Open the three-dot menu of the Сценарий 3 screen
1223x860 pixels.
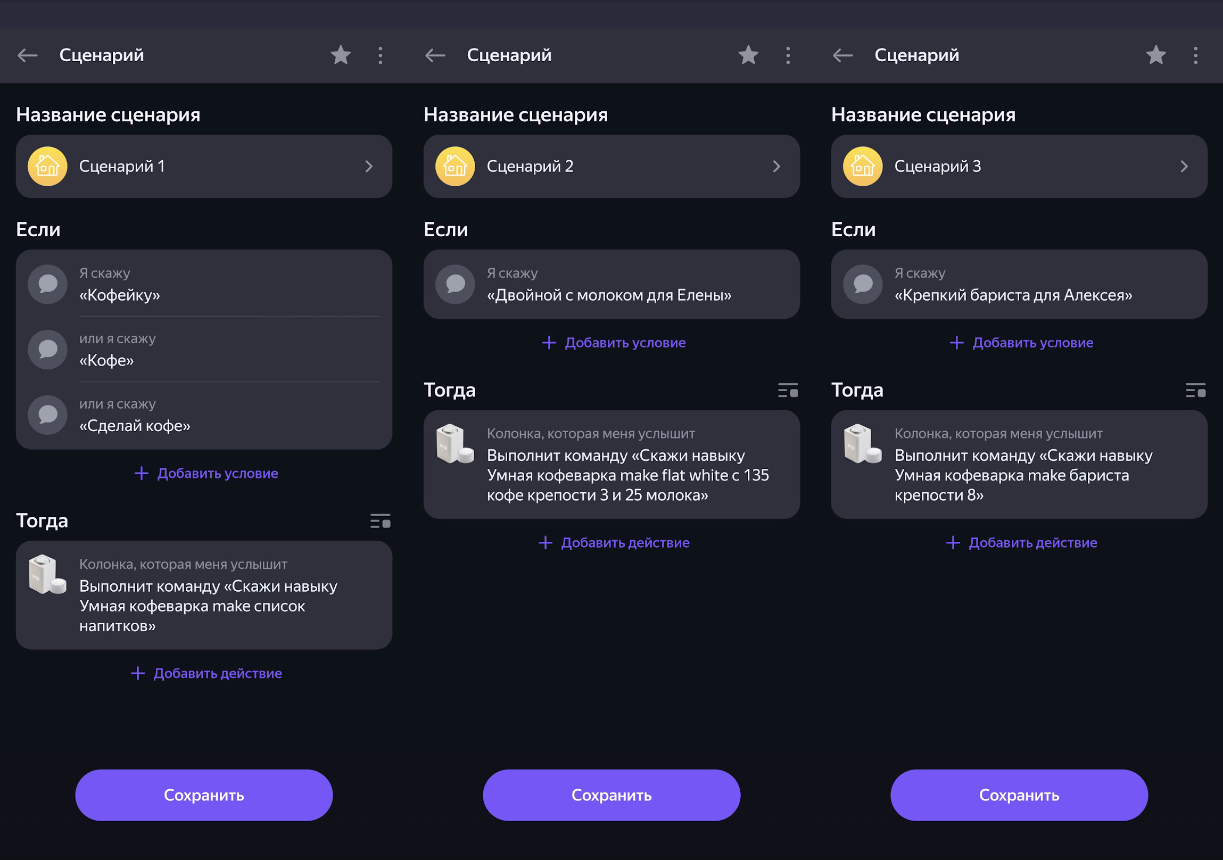(x=1195, y=55)
